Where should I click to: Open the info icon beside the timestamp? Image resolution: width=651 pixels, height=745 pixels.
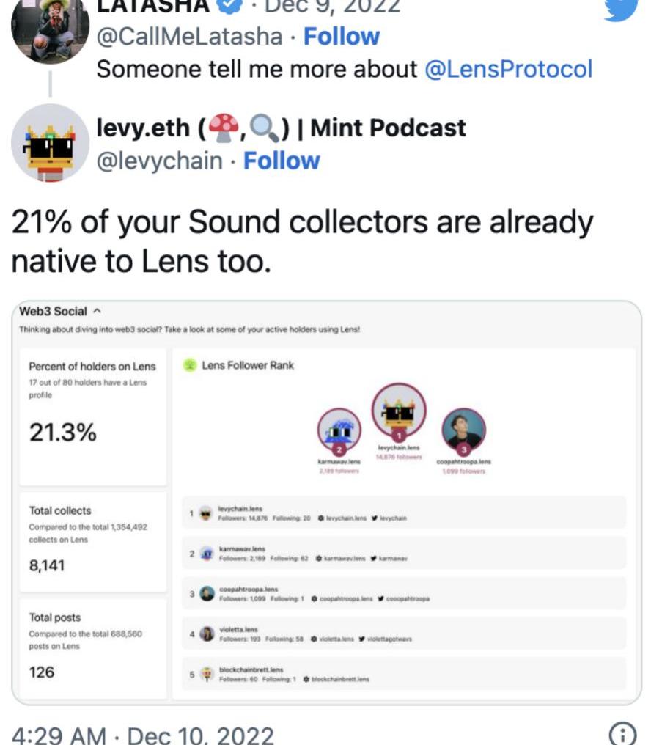click(622, 734)
